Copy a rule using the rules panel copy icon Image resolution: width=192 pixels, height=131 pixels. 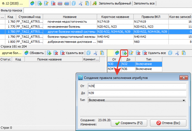170,53
